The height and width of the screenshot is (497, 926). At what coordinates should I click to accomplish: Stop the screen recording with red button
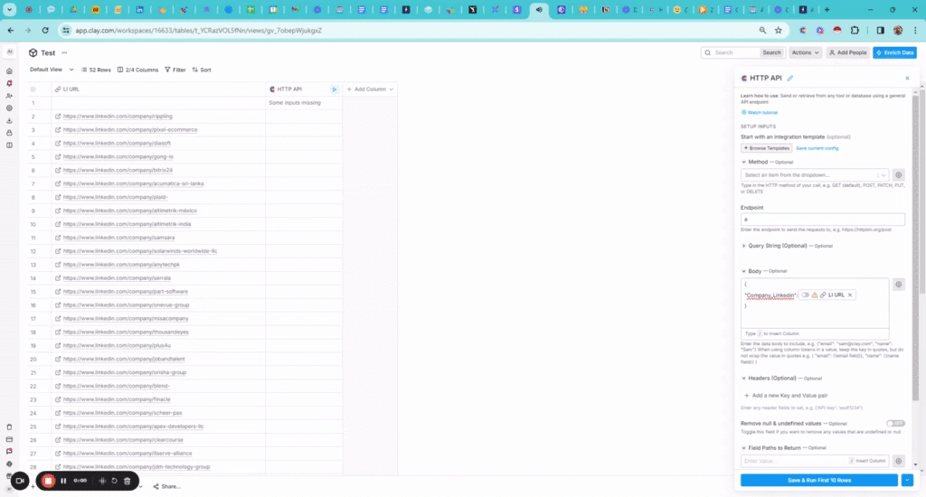(48, 481)
